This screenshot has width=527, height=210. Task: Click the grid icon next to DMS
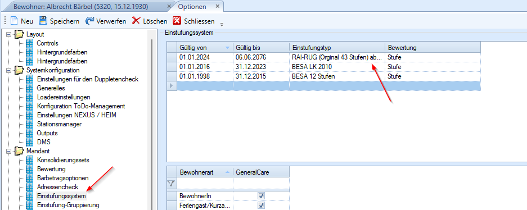30,142
